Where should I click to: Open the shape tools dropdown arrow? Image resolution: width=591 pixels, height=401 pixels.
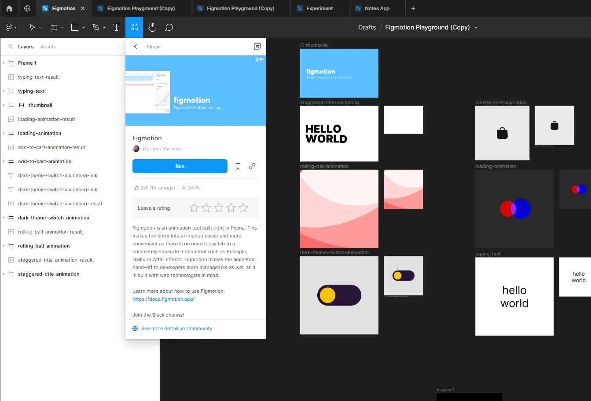click(83, 28)
